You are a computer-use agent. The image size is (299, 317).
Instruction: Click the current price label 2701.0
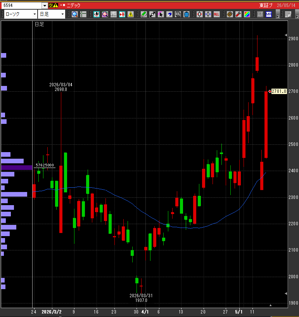coord(279,91)
